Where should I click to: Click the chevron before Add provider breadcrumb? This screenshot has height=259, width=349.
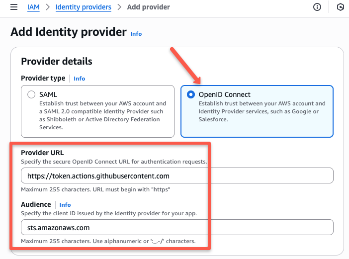pyautogui.click(x=119, y=7)
